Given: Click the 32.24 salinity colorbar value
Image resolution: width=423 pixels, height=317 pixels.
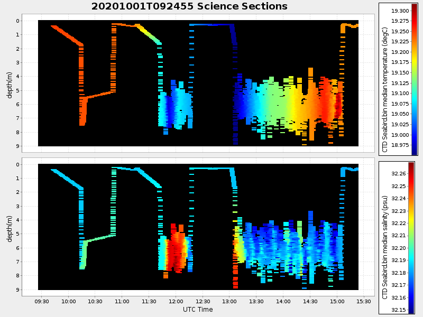Looking at the screenshot, I should pyautogui.click(x=399, y=199).
